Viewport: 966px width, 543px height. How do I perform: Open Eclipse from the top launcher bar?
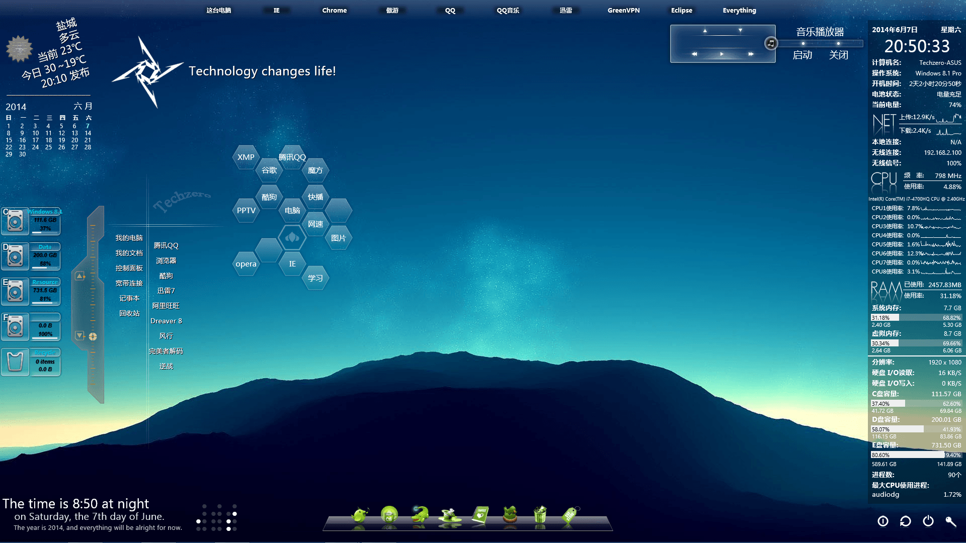click(682, 10)
